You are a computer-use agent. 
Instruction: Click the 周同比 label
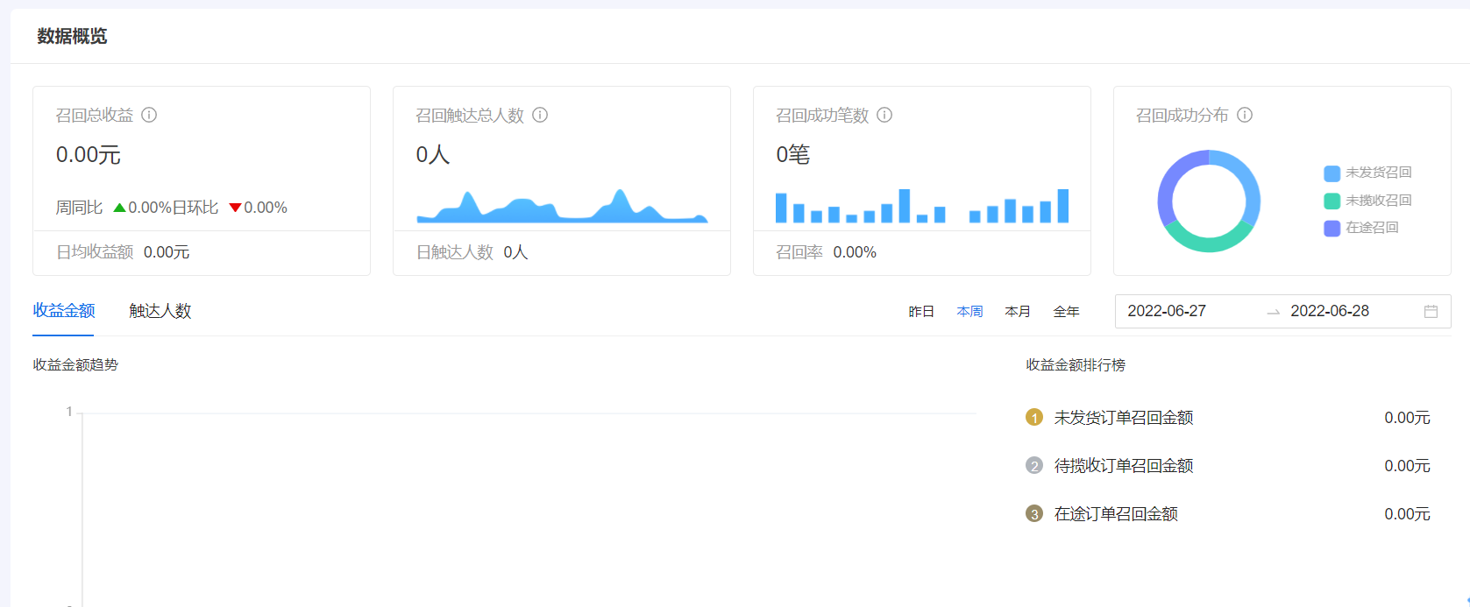click(79, 208)
